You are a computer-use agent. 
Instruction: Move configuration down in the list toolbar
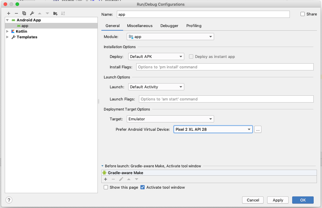pos(47,13)
